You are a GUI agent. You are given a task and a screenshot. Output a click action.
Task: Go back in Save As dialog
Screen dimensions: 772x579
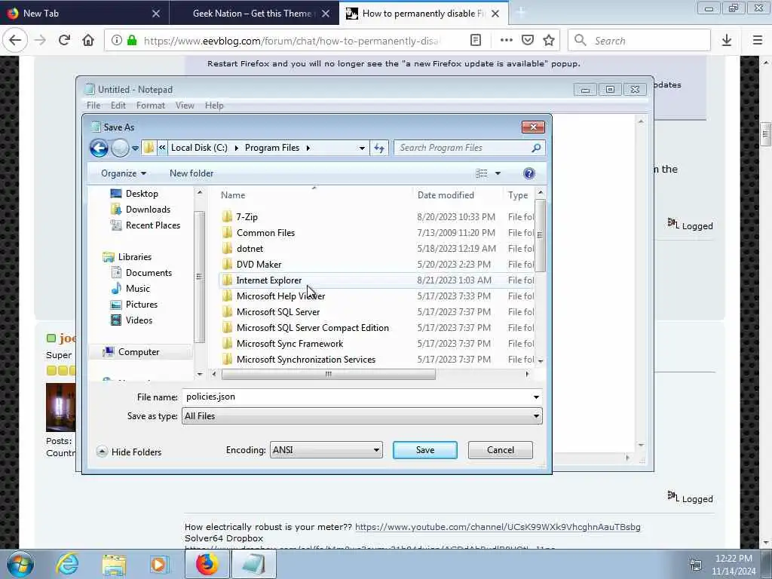click(x=99, y=148)
